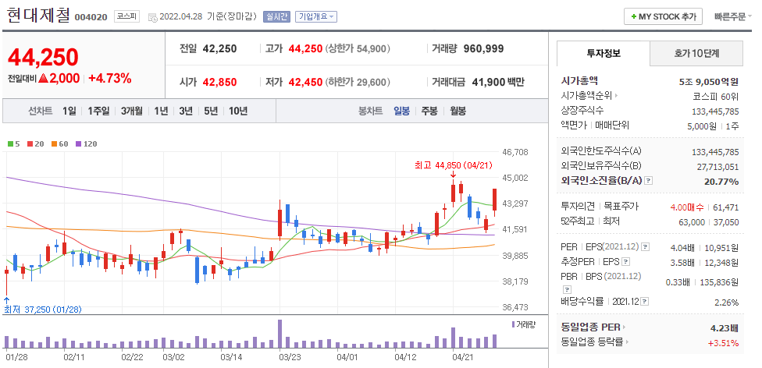Click the 20.77% foreign ownership value

tap(721, 182)
